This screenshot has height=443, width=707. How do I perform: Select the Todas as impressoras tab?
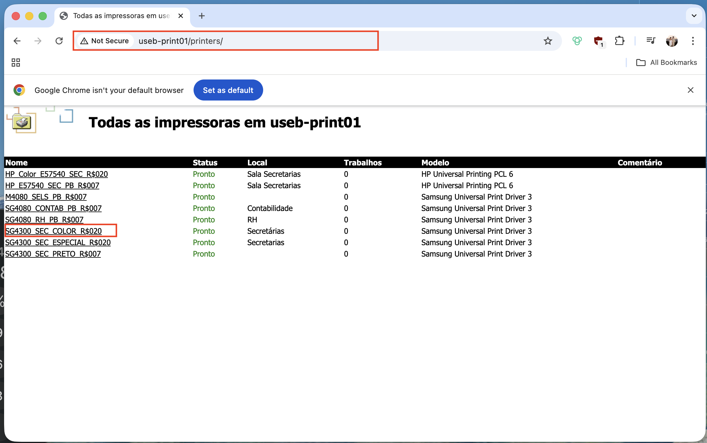point(121,16)
